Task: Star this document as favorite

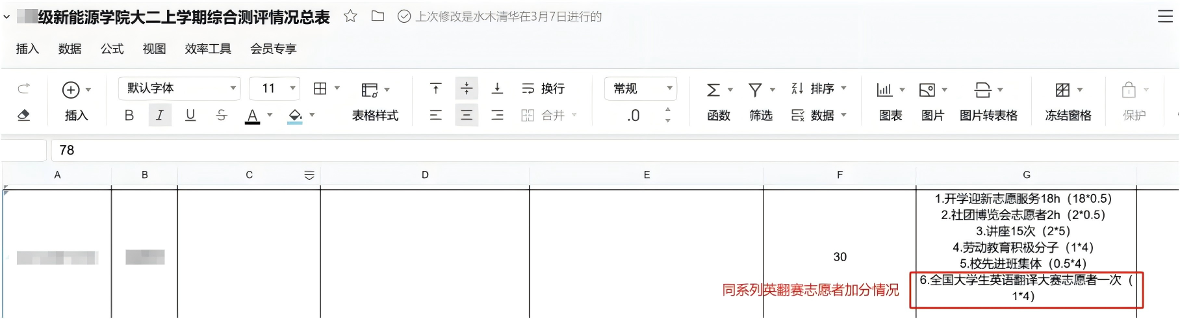Action: 350,16
